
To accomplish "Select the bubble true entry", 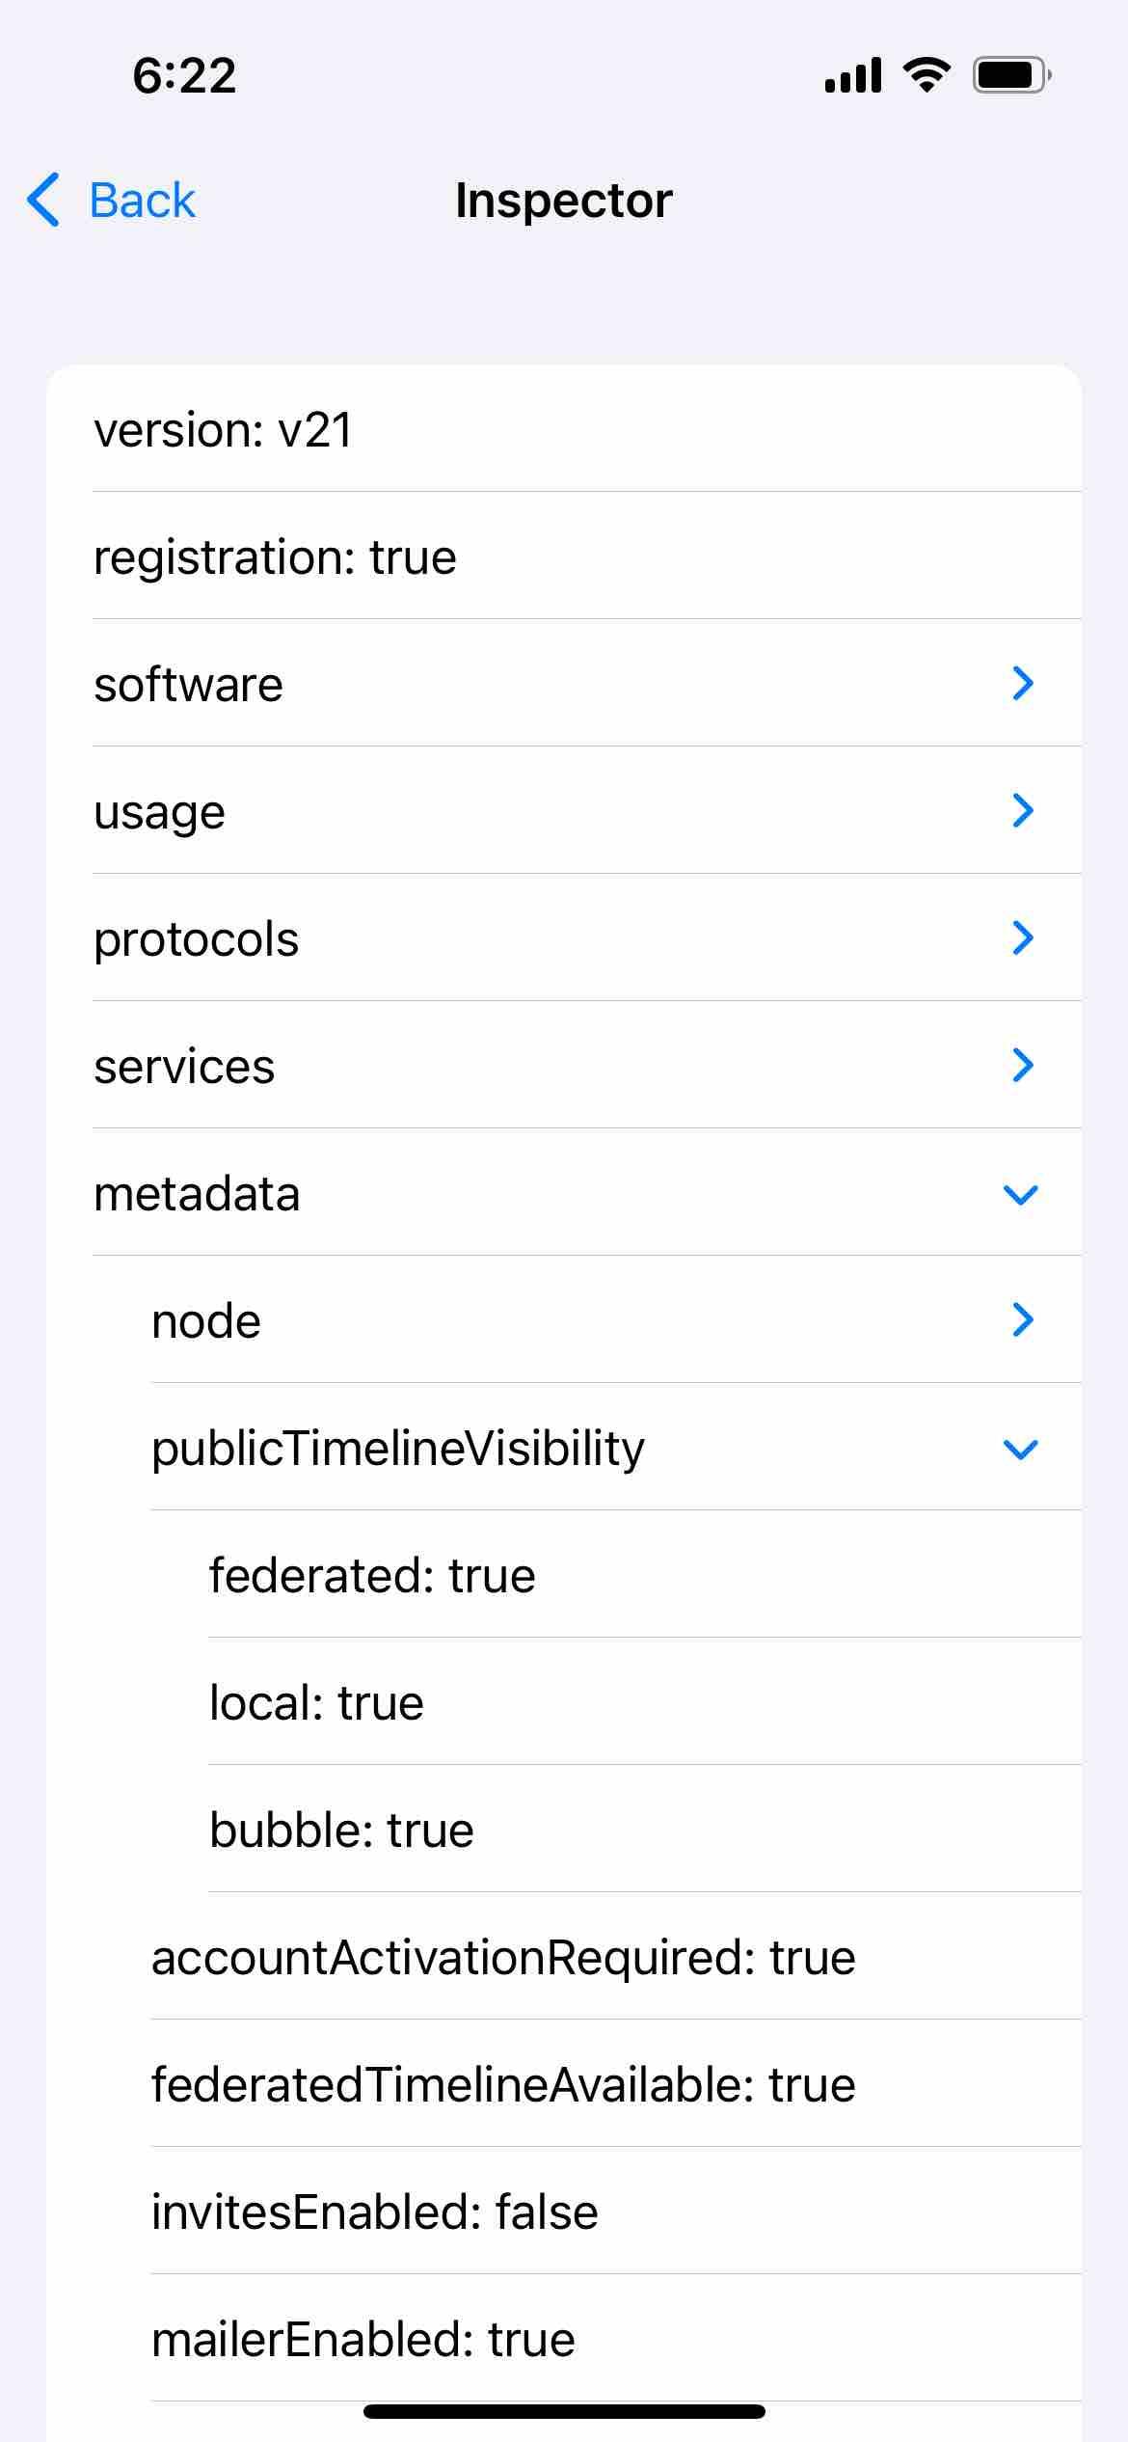I will (341, 1831).
